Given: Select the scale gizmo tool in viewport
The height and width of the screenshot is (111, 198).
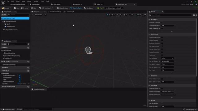Looking at the screenshot, I should click(x=114, y=15).
